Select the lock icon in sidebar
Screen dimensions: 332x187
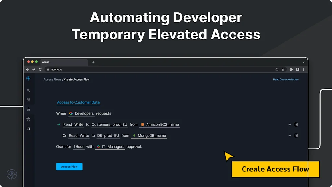pyautogui.click(x=28, y=109)
